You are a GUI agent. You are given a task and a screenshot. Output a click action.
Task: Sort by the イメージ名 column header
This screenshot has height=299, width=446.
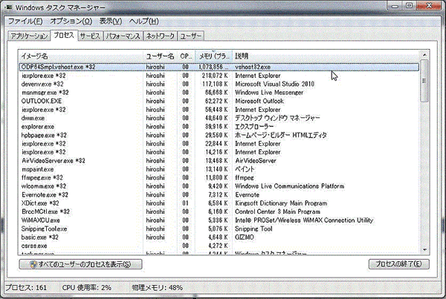pos(81,56)
